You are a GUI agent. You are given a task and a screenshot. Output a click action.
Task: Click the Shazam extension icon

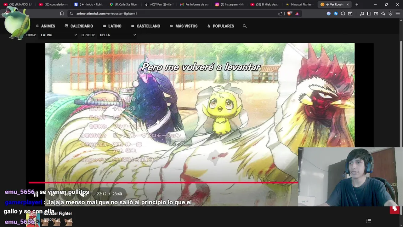336,14
